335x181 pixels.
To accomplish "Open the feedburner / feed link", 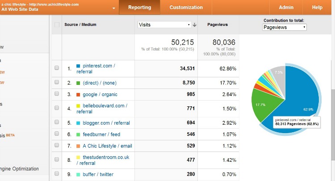I will tap(101, 135).
